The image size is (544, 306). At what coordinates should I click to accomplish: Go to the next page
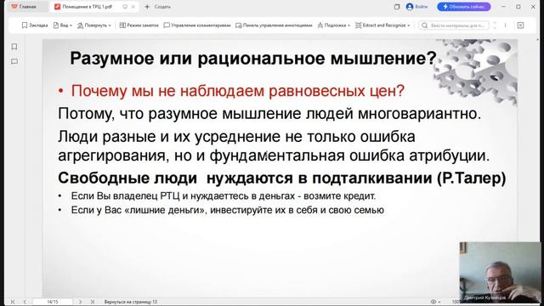click(x=81, y=302)
